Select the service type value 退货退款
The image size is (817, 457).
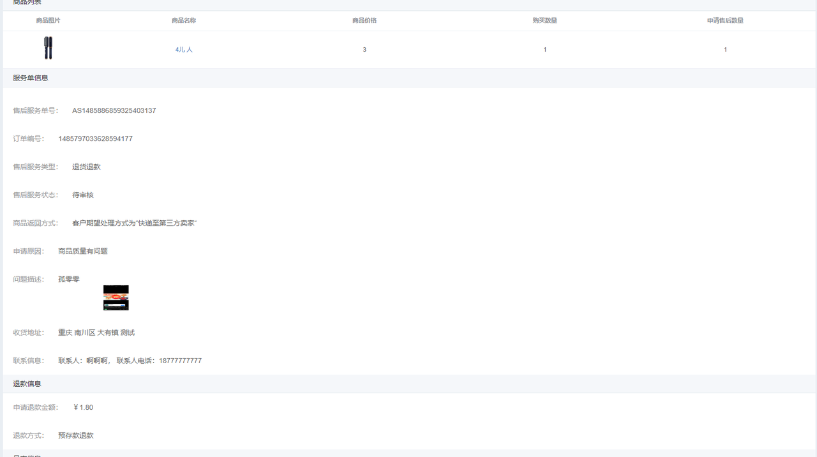87,167
